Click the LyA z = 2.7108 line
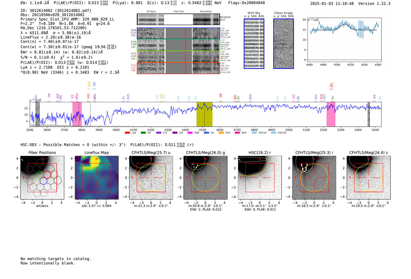The height and width of the screenshot is (279, 411). 55,67
